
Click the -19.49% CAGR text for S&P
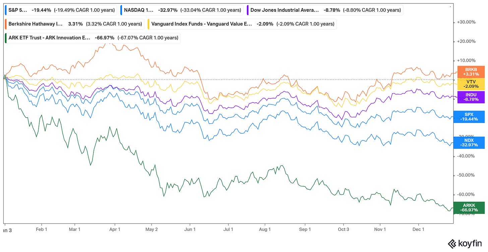[x=84, y=10]
